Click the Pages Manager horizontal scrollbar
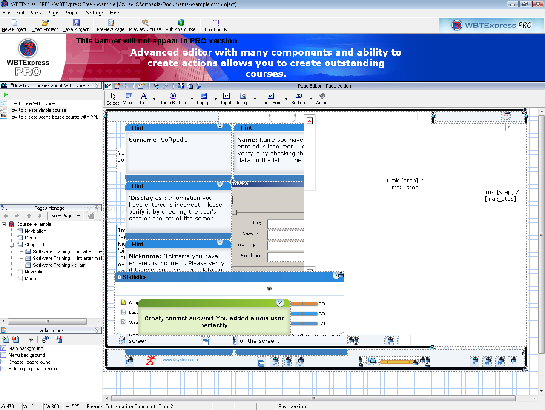The width and height of the screenshot is (545, 410). [48, 321]
